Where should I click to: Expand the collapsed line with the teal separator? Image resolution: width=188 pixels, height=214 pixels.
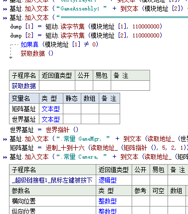tap(5, 18)
